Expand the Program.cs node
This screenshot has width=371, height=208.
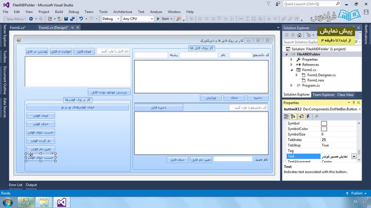(291, 85)
